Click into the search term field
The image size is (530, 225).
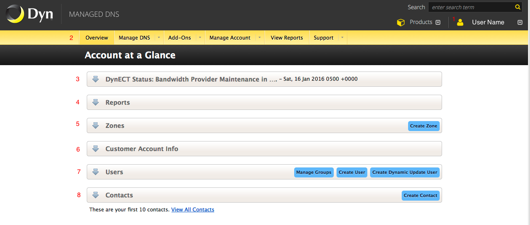point(471,7)
